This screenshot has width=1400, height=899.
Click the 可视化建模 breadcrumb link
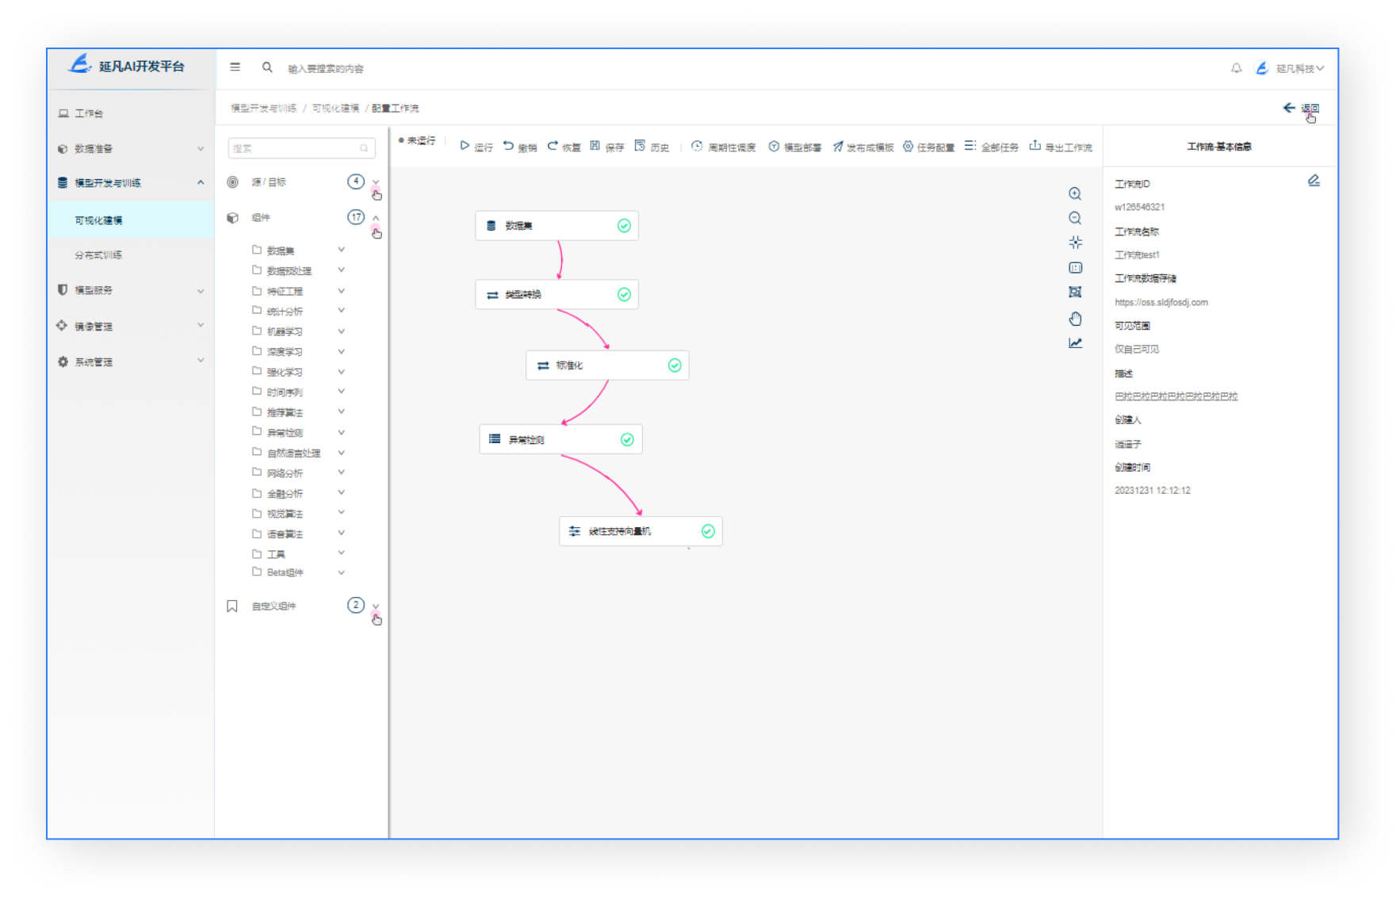click(335, 109)
